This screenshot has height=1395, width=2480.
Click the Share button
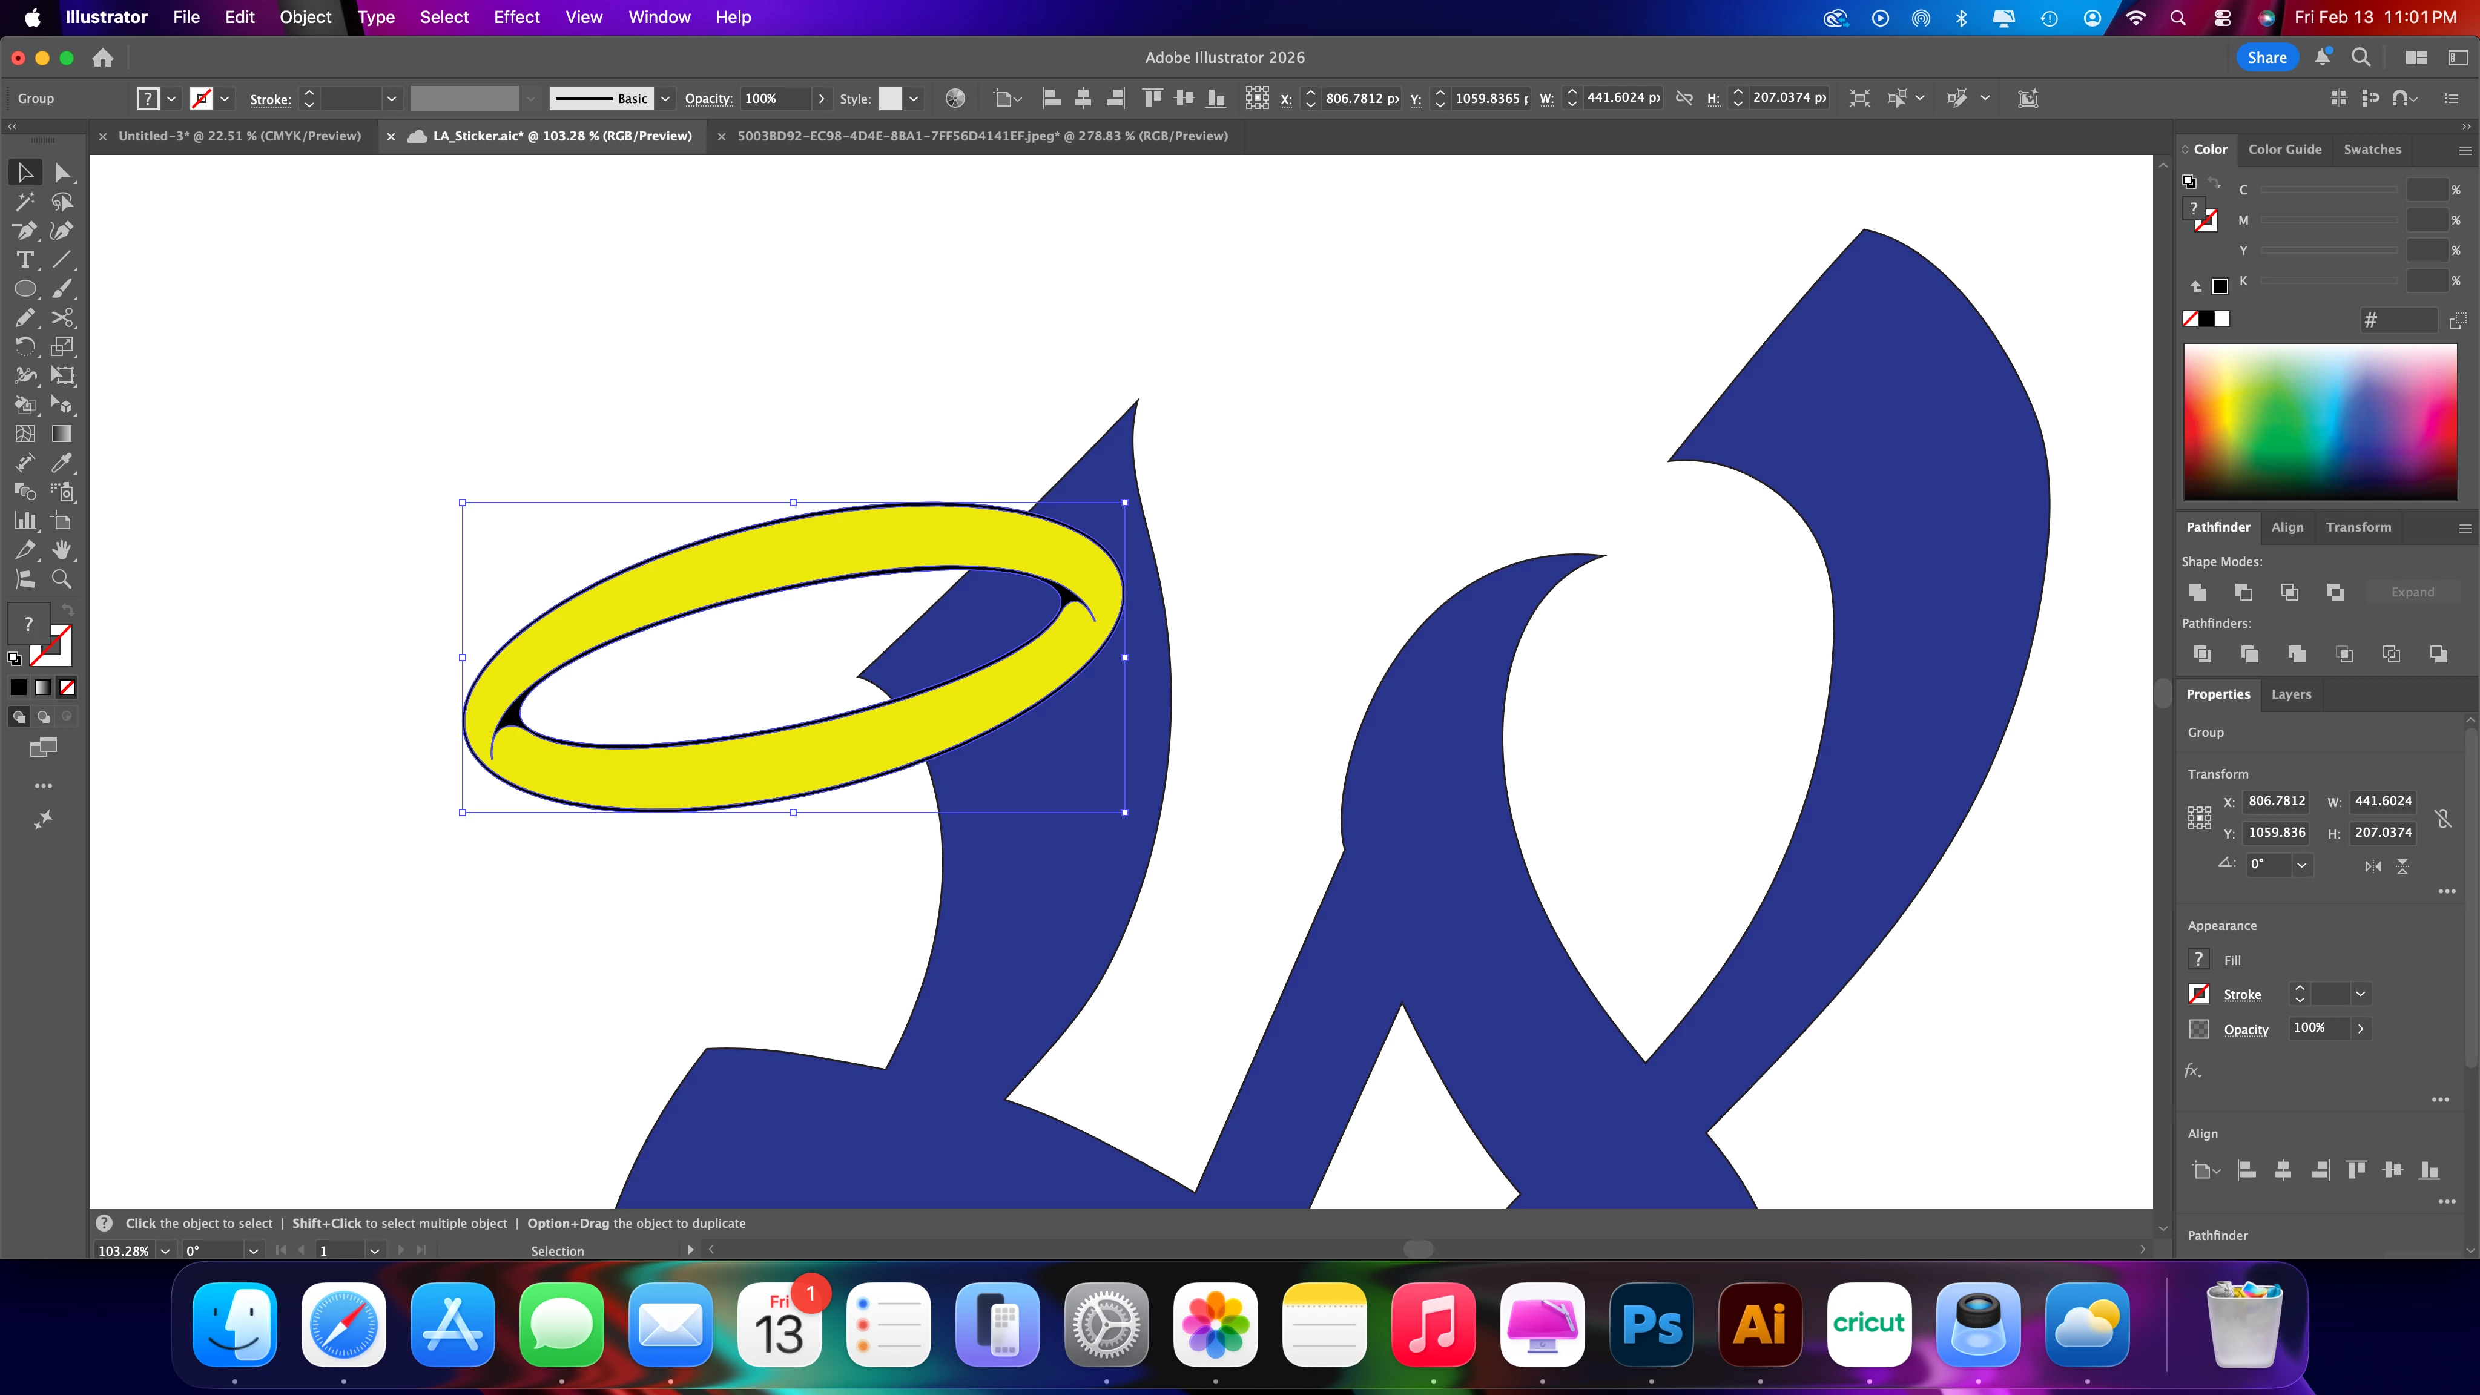2266,58
